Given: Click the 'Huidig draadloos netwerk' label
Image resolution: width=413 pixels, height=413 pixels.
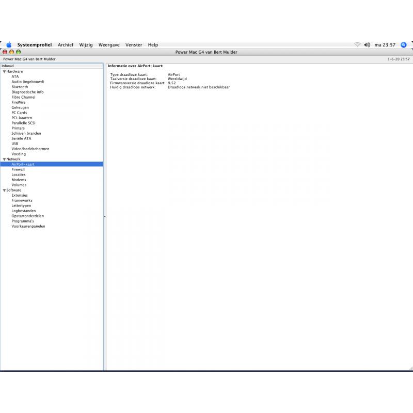Looking at the screenshot, I should click(x=133, y=87).
